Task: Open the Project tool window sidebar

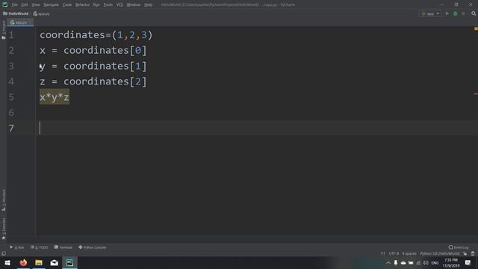Action: click(x=4, y=30)
